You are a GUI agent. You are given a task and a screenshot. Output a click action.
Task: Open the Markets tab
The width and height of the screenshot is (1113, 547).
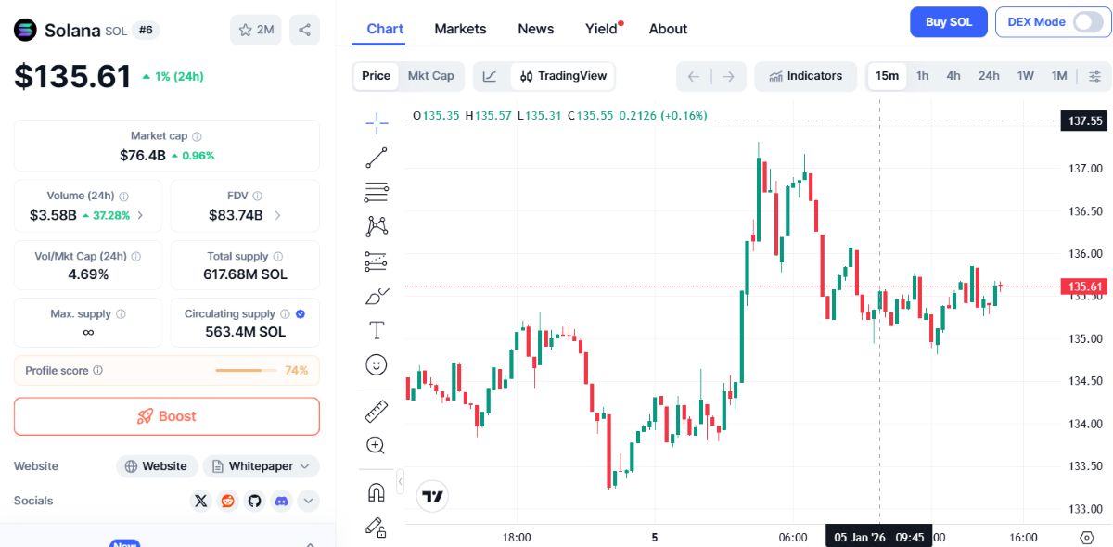pos(460,29)
